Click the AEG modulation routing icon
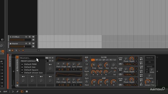Image resolution: width=168 pixels, height=94 pixels. click(x=141, y=76)
